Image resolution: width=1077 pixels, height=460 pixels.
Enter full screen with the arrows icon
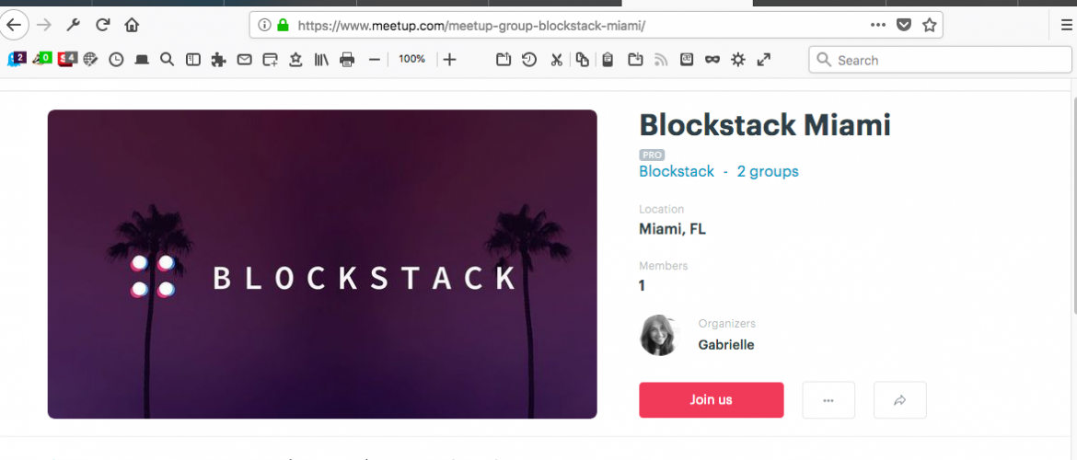click(x=763, y=60)
